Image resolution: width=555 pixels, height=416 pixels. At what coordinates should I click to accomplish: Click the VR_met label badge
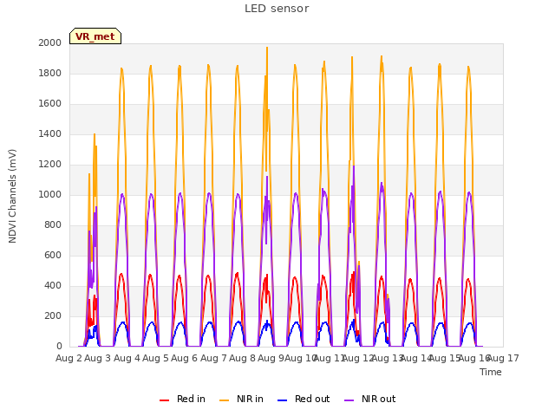pos(95,36)
